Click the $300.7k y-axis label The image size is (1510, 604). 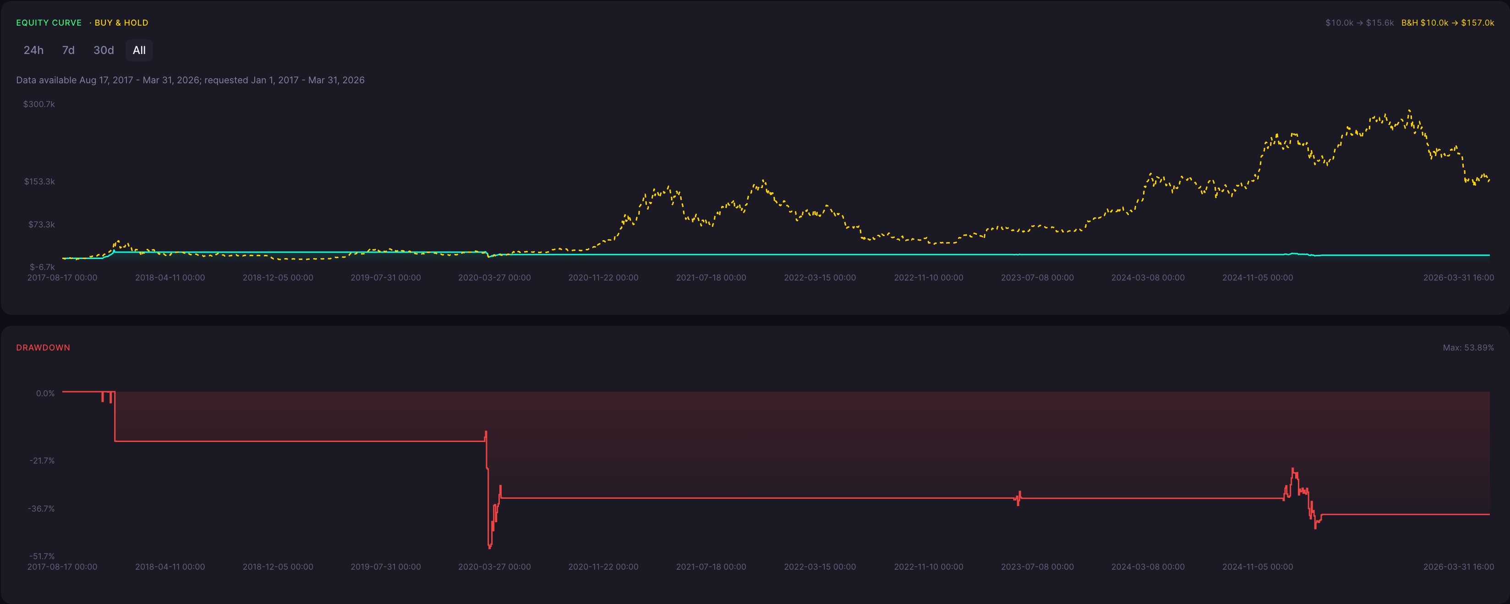[38, 104]
